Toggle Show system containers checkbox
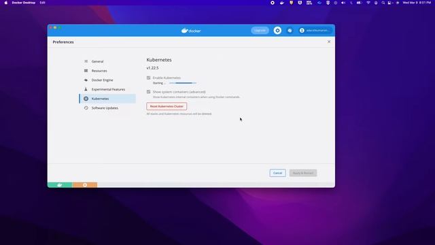The image size is (435, 245). click(148, 92)
